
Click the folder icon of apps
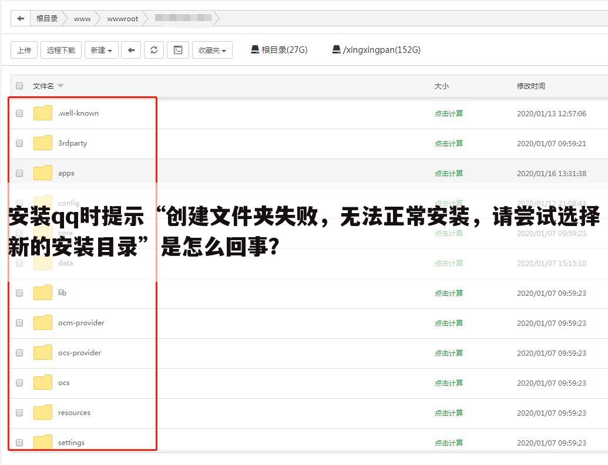click(x=43, y=173)
